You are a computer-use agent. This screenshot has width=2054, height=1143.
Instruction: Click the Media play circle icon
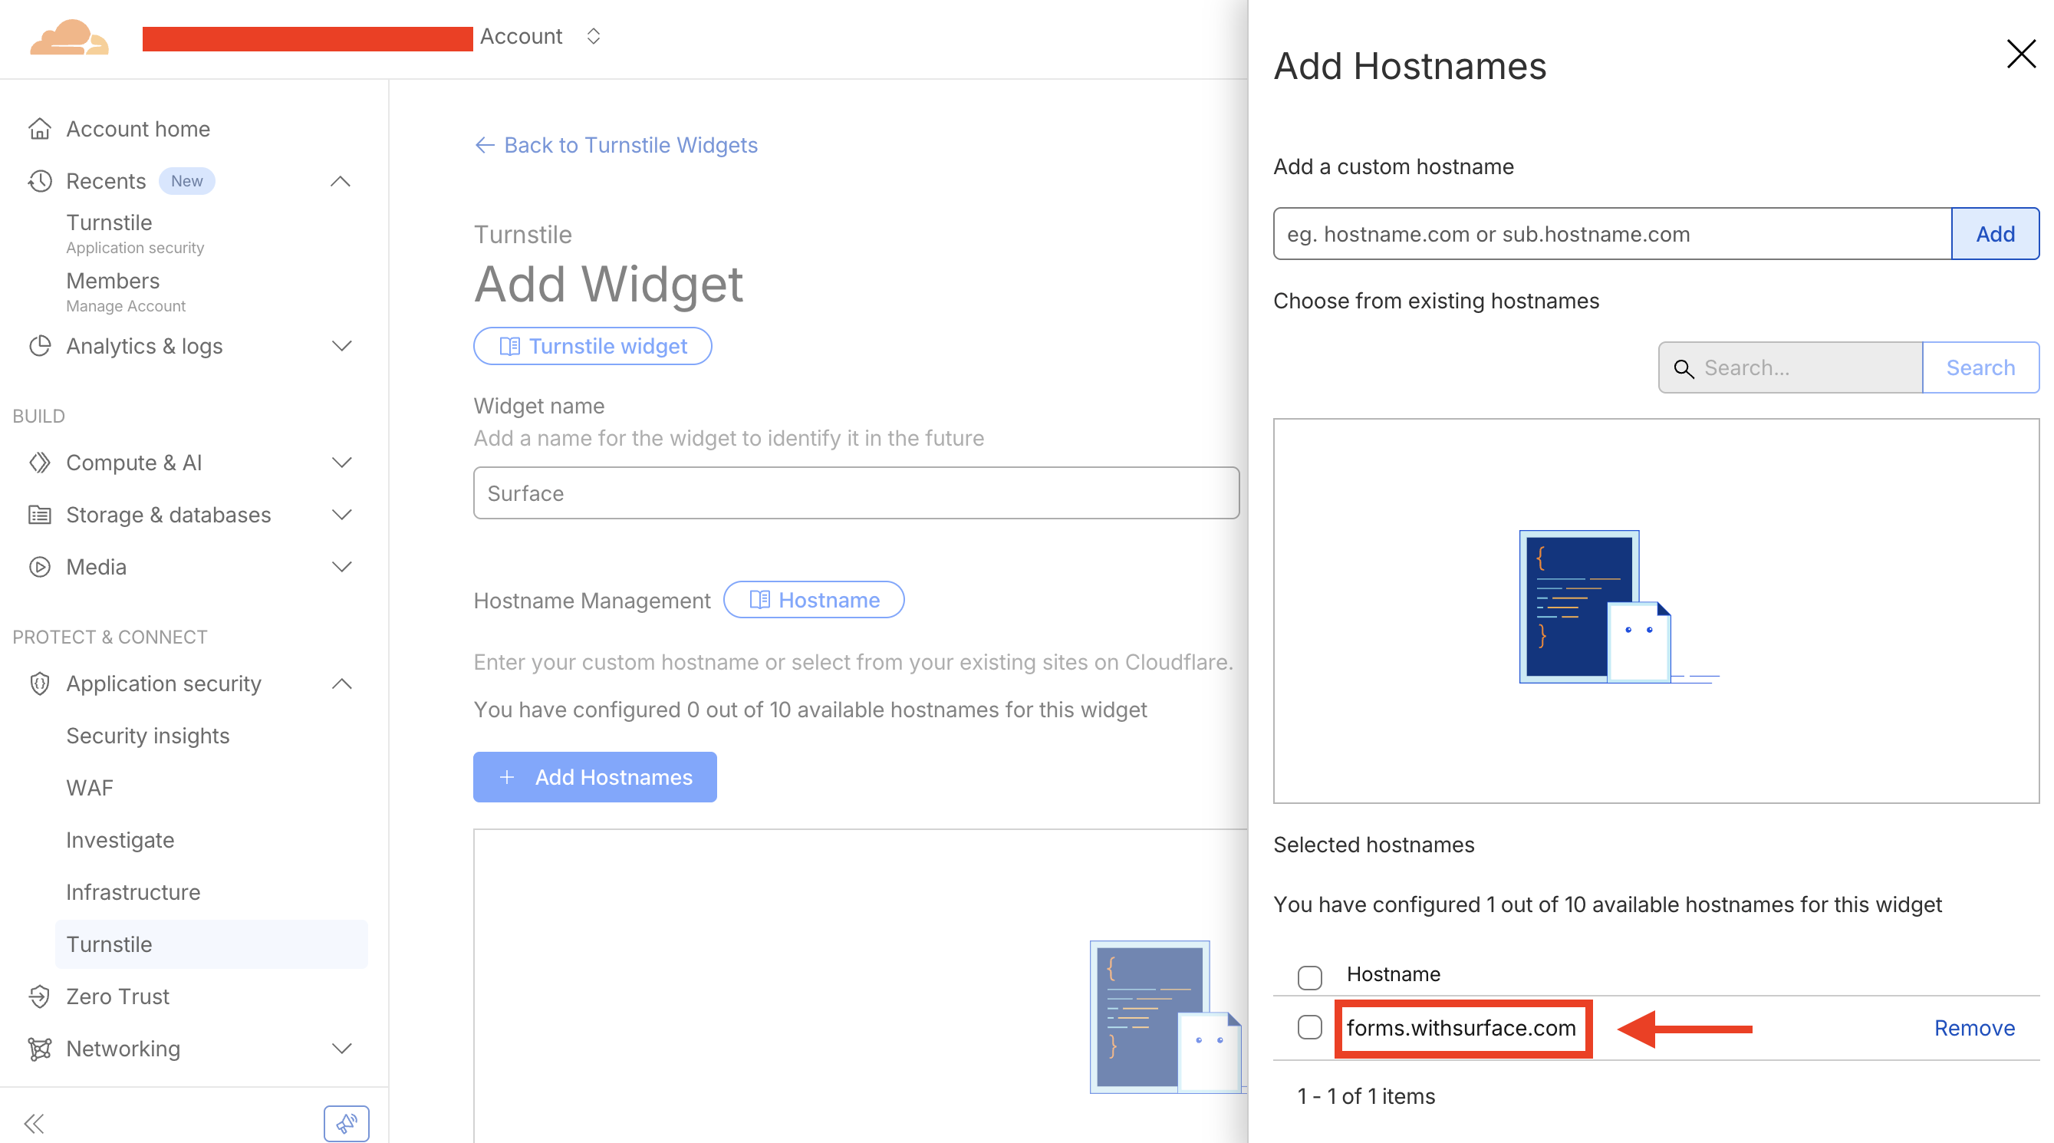coord(40,567)
